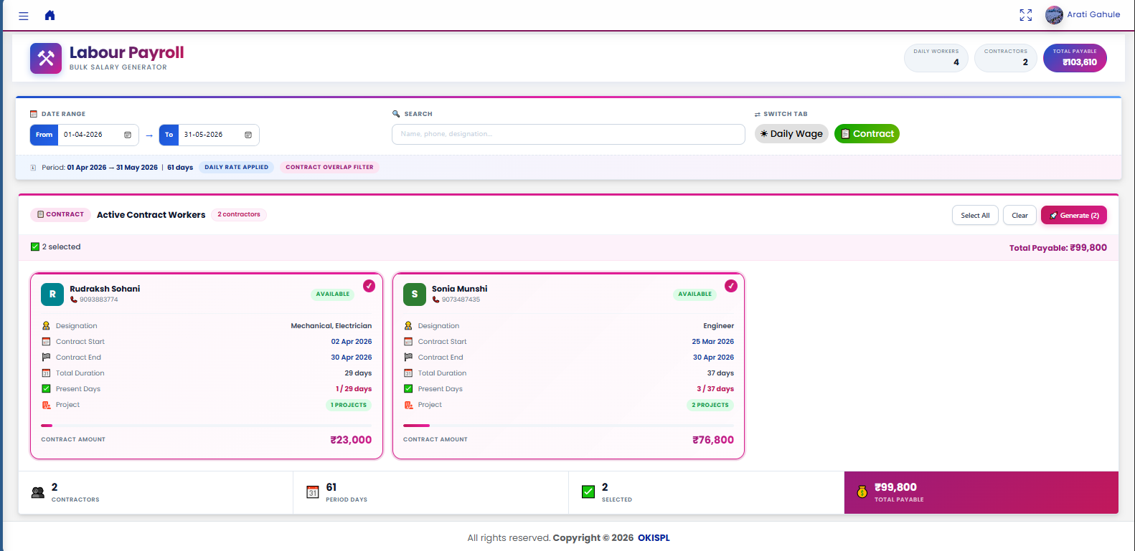The image size is (1135, 551).
Task: Click the green Selected check icon in footer
Action: pyautogui.click(x=588, y=492)
